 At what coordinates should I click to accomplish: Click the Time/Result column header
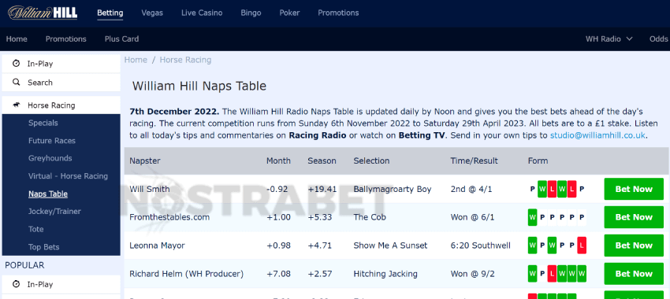tap(474, 161)
